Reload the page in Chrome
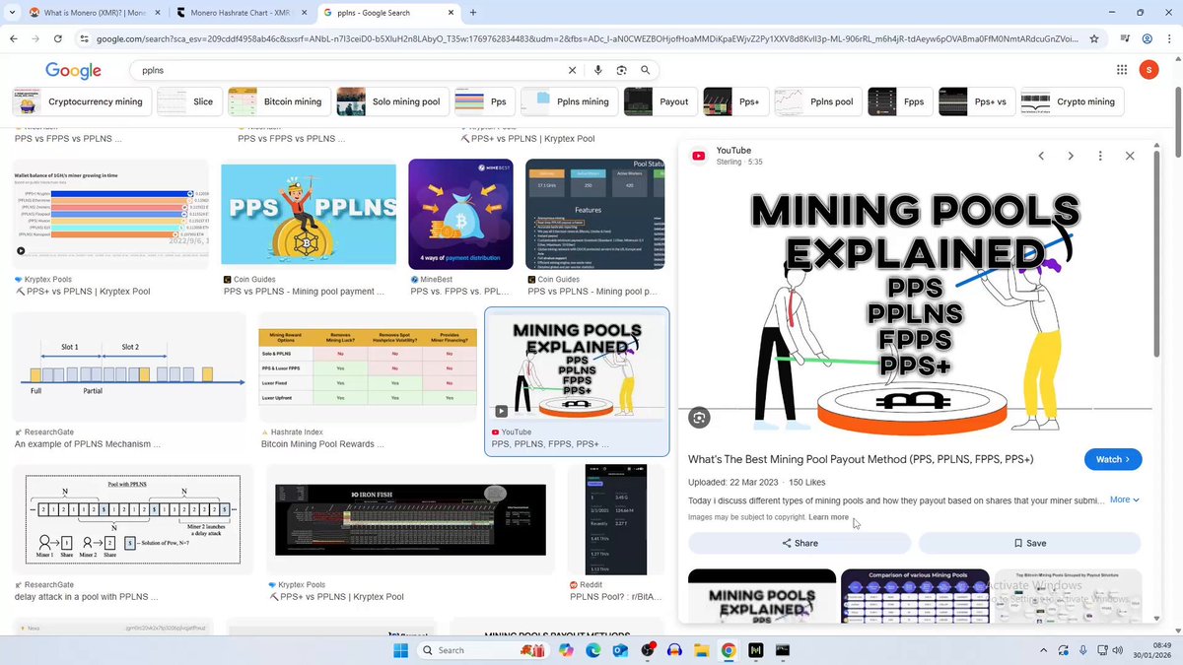Viewport: 1183px width, 665px height. [x=58, y=38]
